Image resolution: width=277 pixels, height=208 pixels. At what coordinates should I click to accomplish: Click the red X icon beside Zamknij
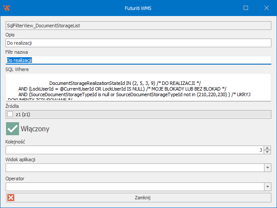coord(11,198)
